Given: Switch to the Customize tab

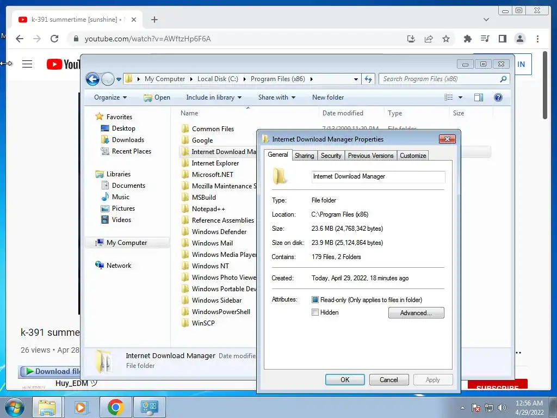Looking at the screenshot, I should [x=413, y=156].
